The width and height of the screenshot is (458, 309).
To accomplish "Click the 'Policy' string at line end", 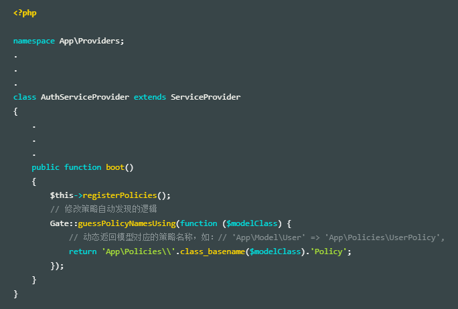I will (x=329, y=251).
